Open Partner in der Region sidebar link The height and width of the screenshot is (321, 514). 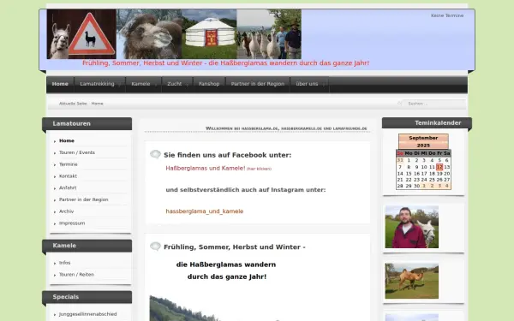(x=84, y=199)
